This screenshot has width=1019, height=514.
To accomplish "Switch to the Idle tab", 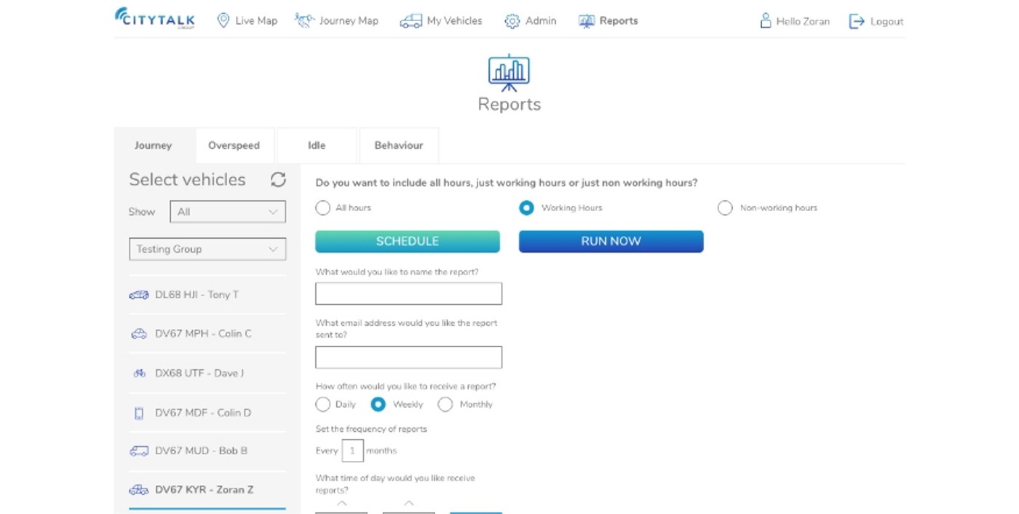I will pyautogui.click(x=317, y=146).
